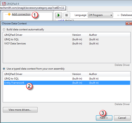This screenshot has width=132, height=123.
Task: Click the Next > button
Action: pyautogui.click(x=104, y=118)
